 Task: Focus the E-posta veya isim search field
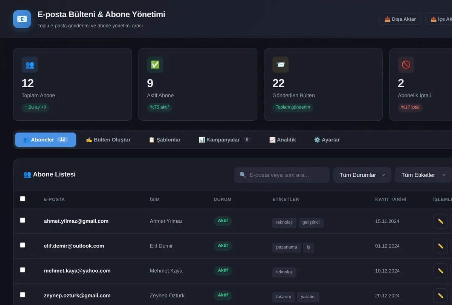[282, 175]
